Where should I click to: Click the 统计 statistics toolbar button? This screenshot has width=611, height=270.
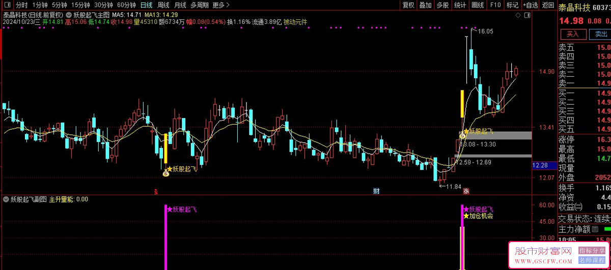click(460, 5)
